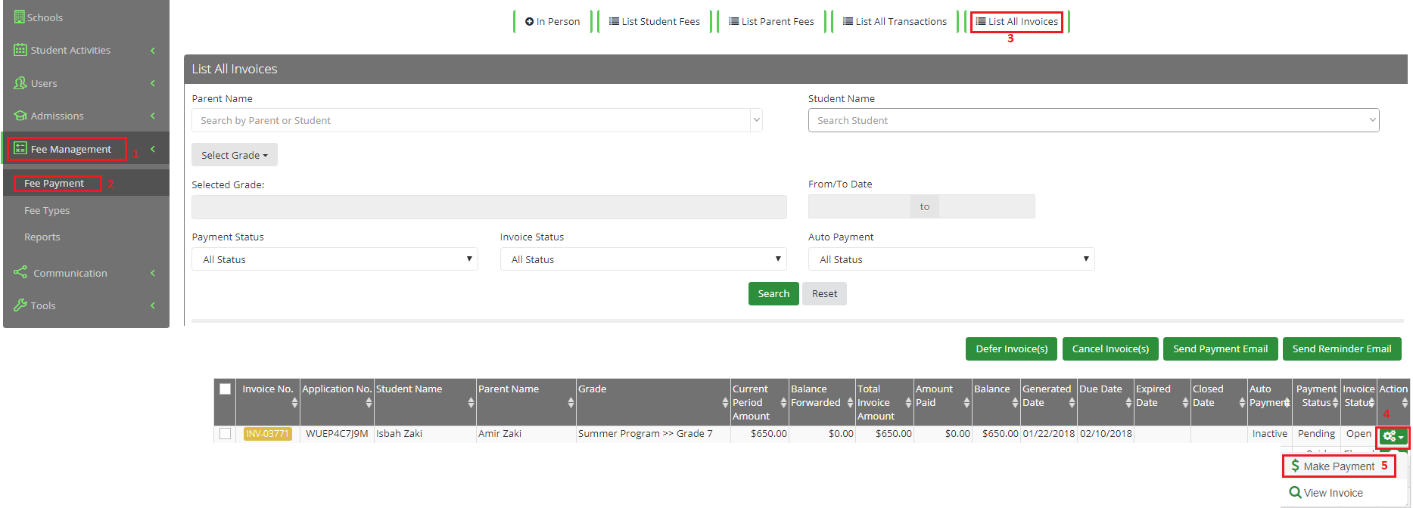The image size is (1413, 508).
Task: Switch to List Parent Fees tab
Action: [x=771, y=21]
